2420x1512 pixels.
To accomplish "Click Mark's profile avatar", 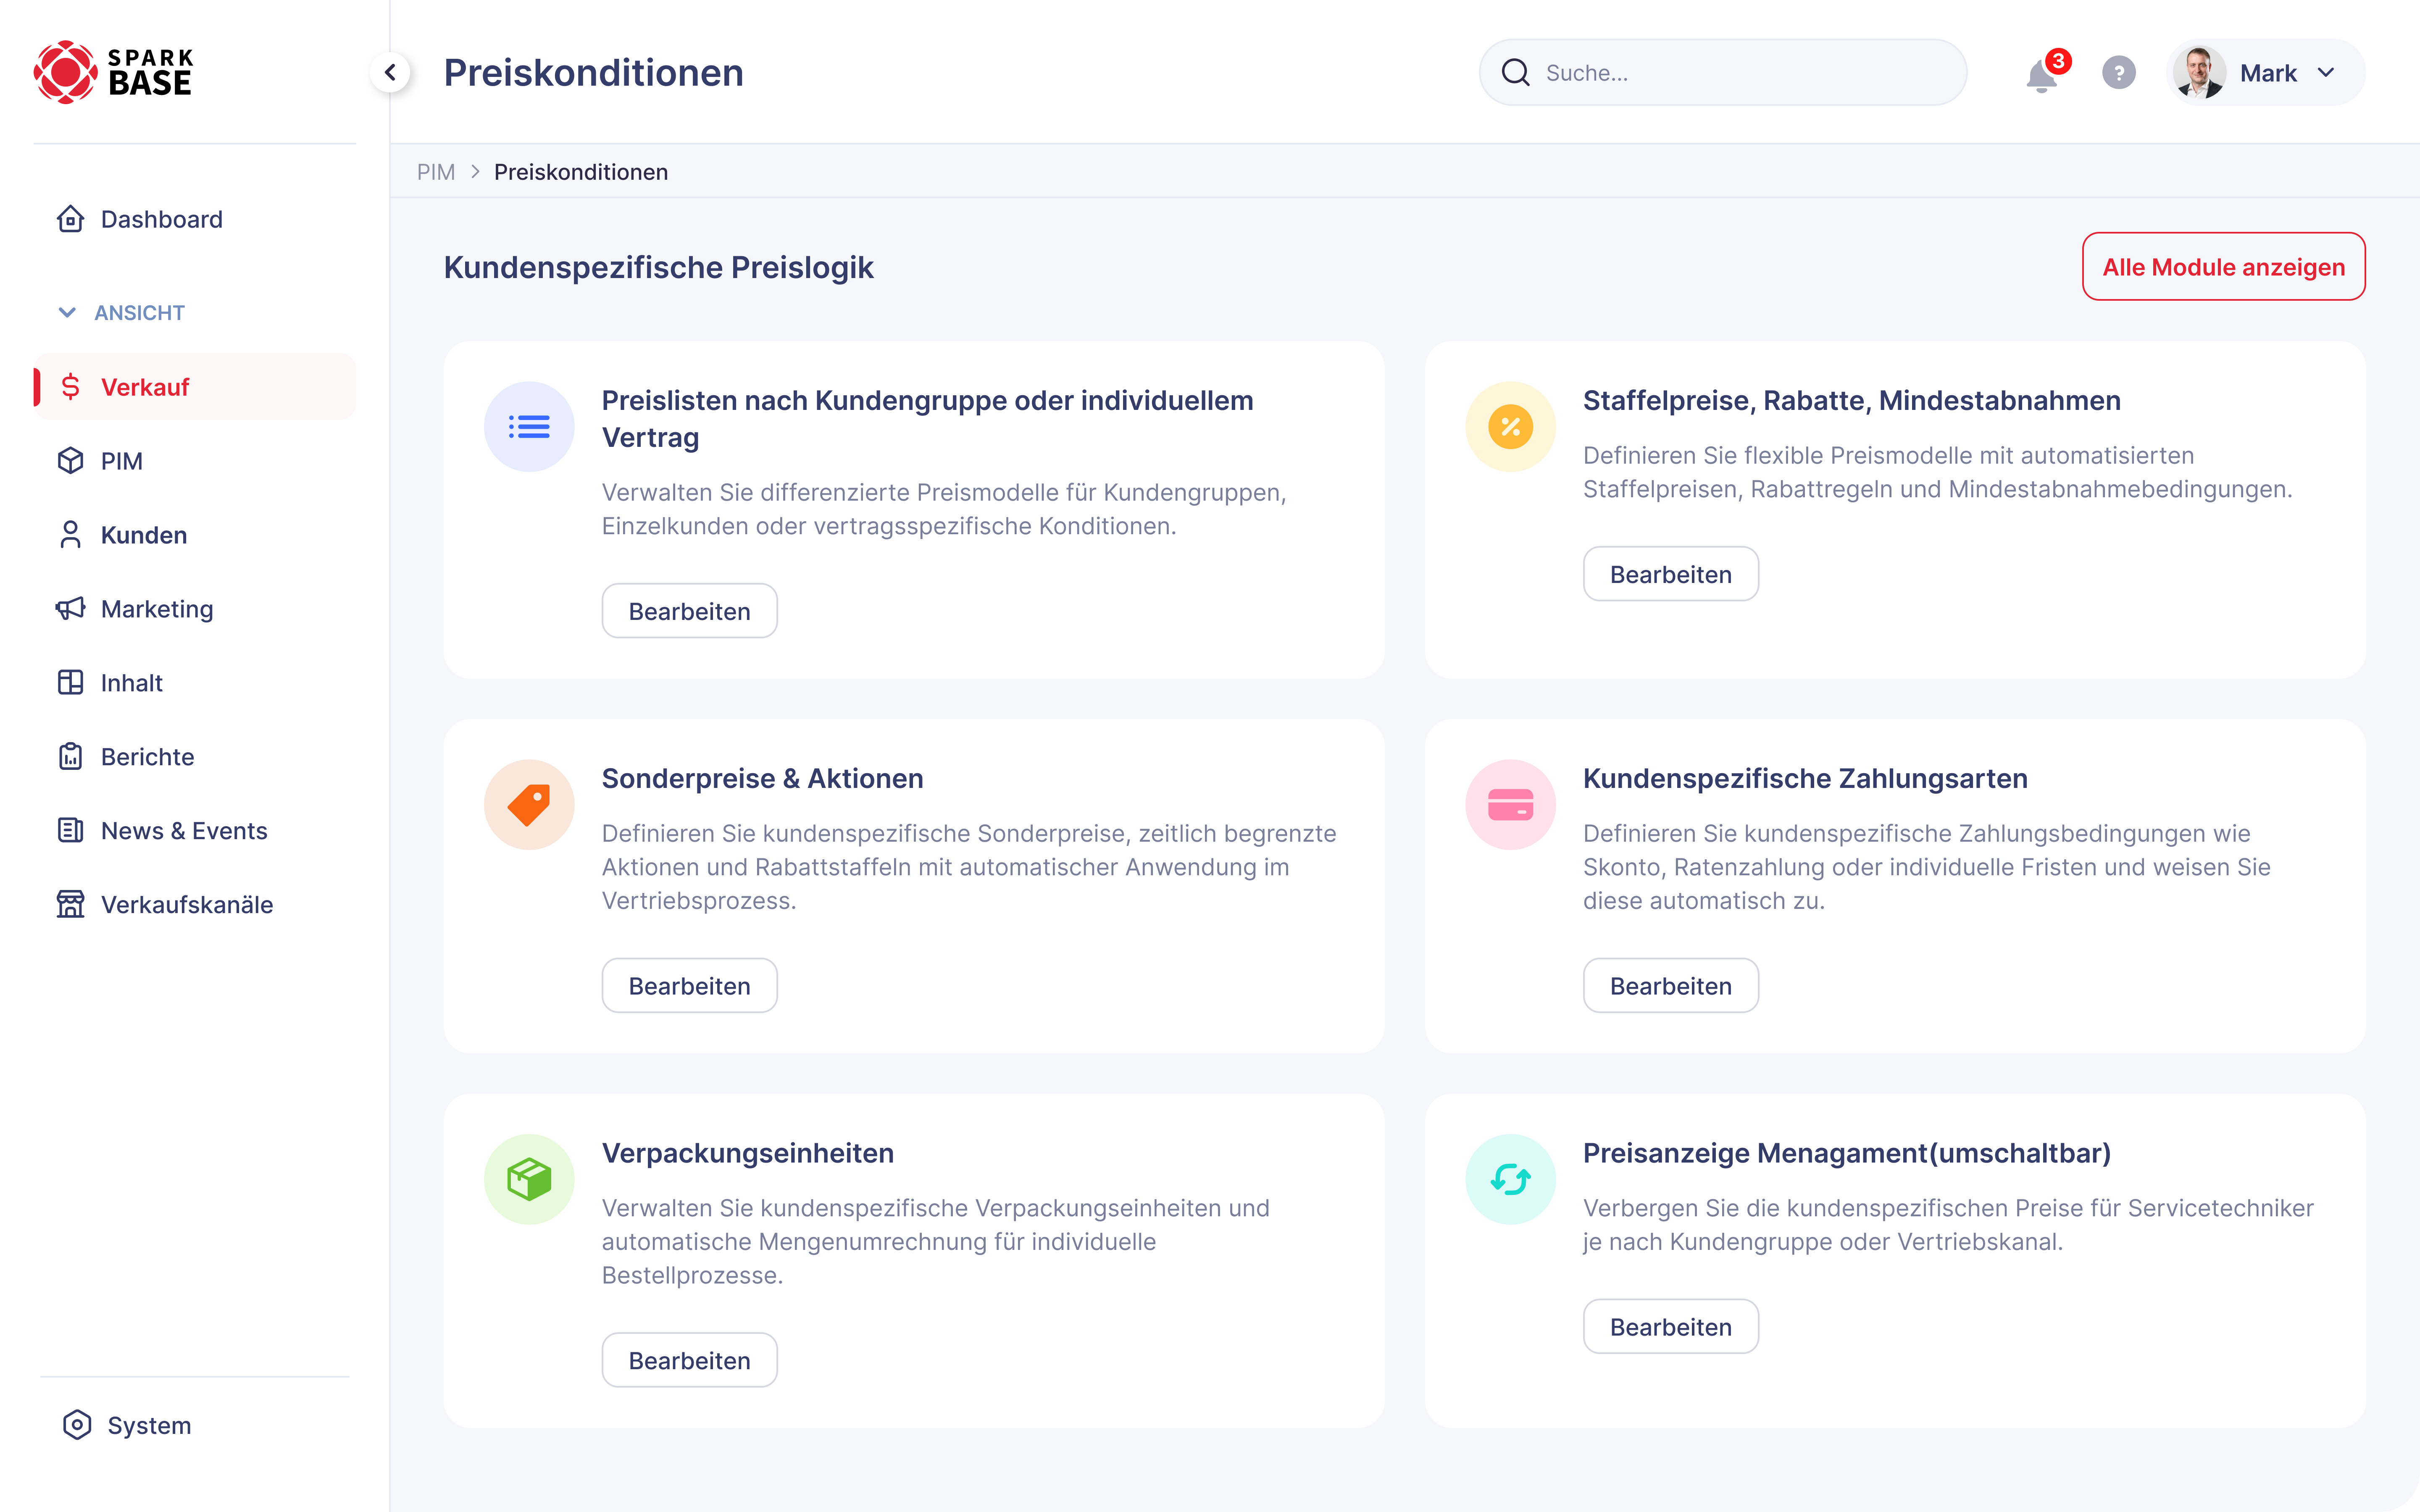I will tap(2199, 72).
